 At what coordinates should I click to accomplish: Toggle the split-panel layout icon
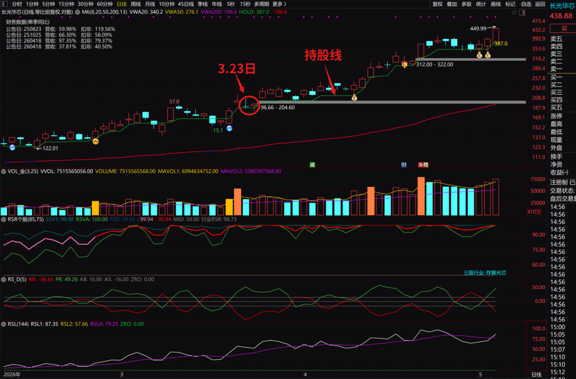(x=522, y=12)
